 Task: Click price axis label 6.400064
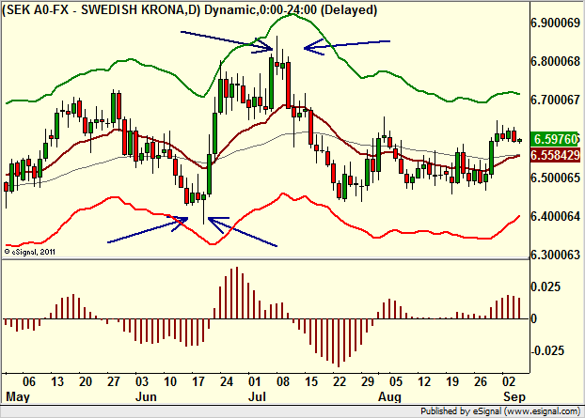click(555, 216)
